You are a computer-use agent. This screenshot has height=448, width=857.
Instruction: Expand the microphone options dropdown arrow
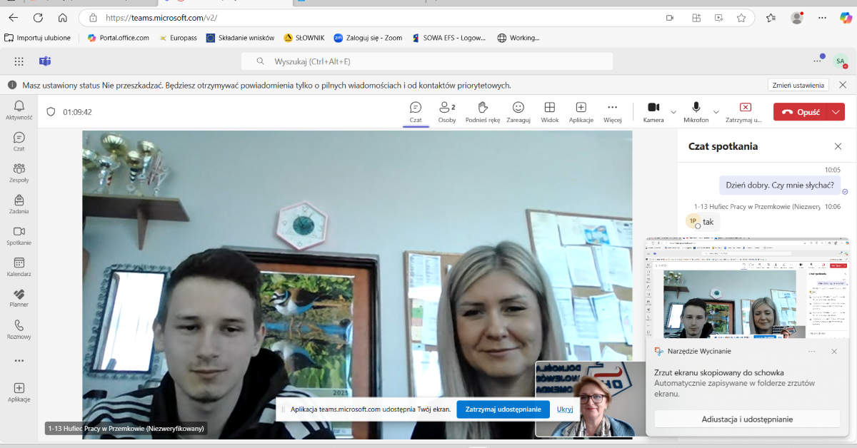[x=716, y=112]
